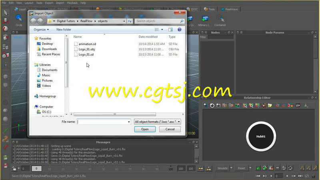This screenshot has height=180, width=320.
Task: Click the first zoom magnifier icon in Relationship Editor
Action: click(245, 106)
